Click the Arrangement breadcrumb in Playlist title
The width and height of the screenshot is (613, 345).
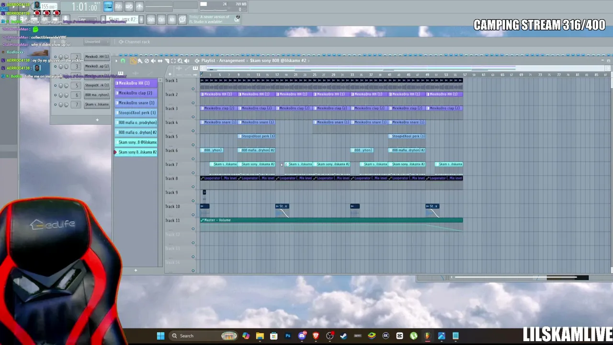pyautogui.click(x=232, y=61)
